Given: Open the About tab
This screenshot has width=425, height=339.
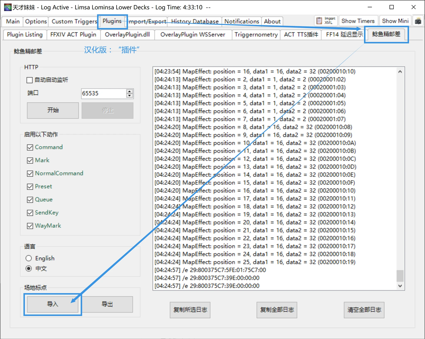Looking at the screenshot, I should pyautogui.click(x=272, y=21).
